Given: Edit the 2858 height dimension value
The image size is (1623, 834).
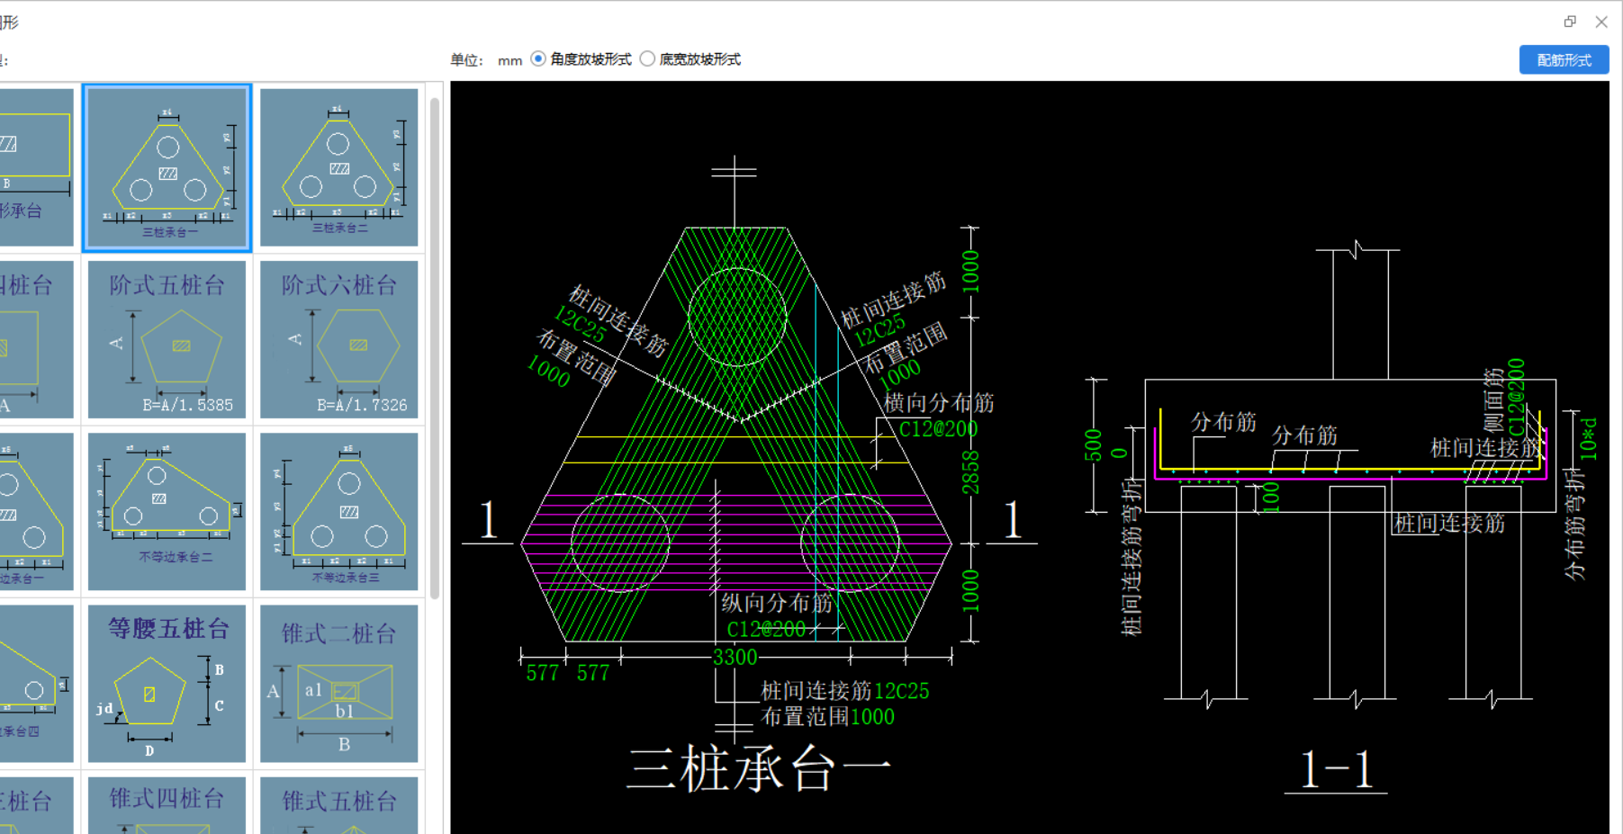Looking at the screenshot, I should pos(970,472).
